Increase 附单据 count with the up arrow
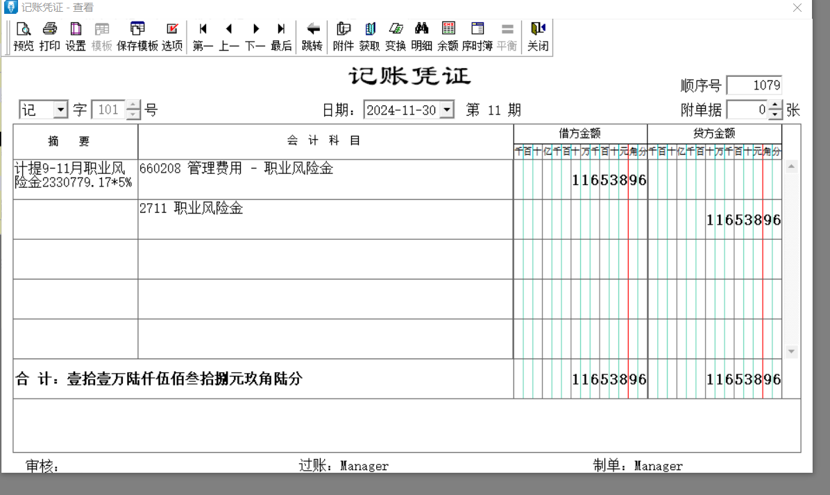 click(x=775, y=105)
